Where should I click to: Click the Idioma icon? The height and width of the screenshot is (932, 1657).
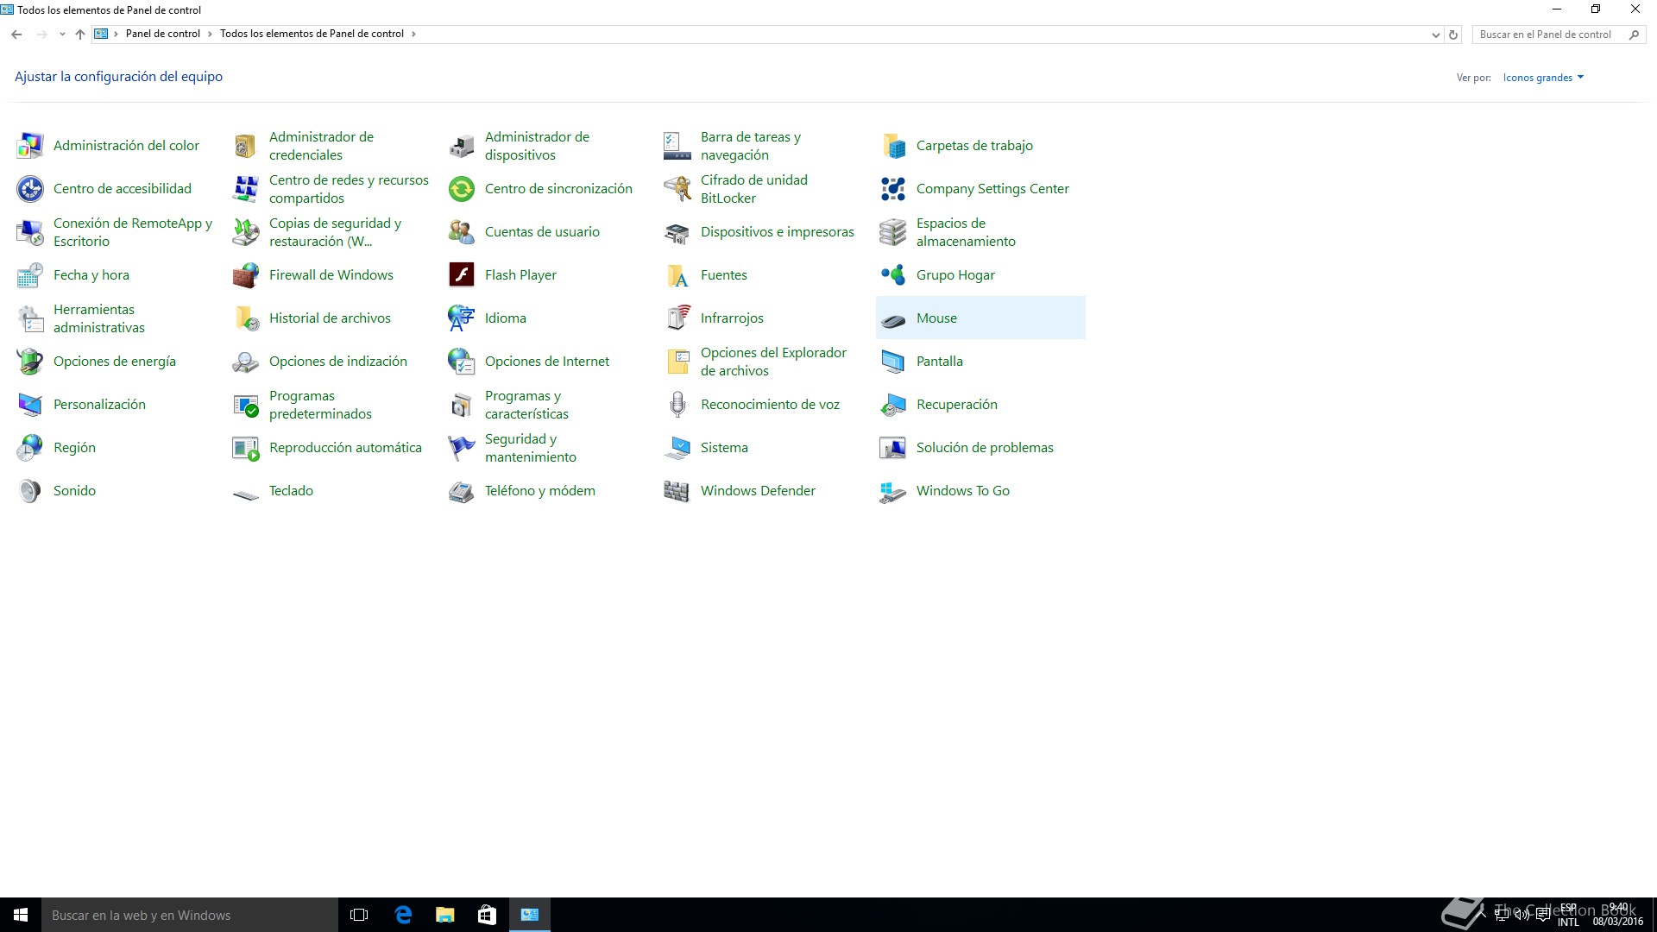(x=462, y=318)
